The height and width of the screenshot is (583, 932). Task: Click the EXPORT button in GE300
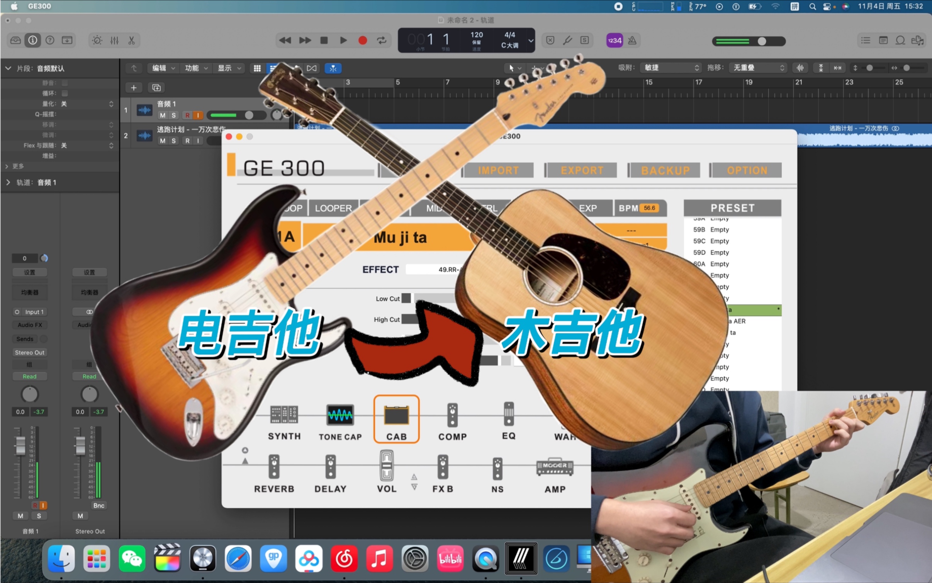coord(581,170)
